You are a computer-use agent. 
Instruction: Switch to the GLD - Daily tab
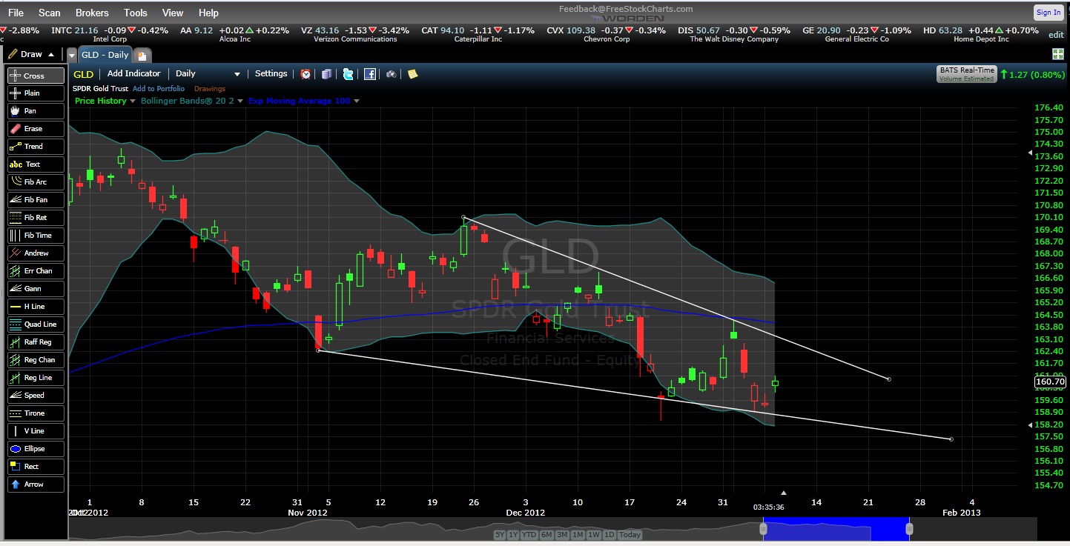[x=105, y=55]
